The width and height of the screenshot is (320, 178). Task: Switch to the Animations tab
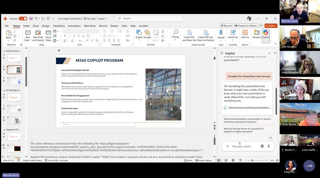tap(74, 26)
